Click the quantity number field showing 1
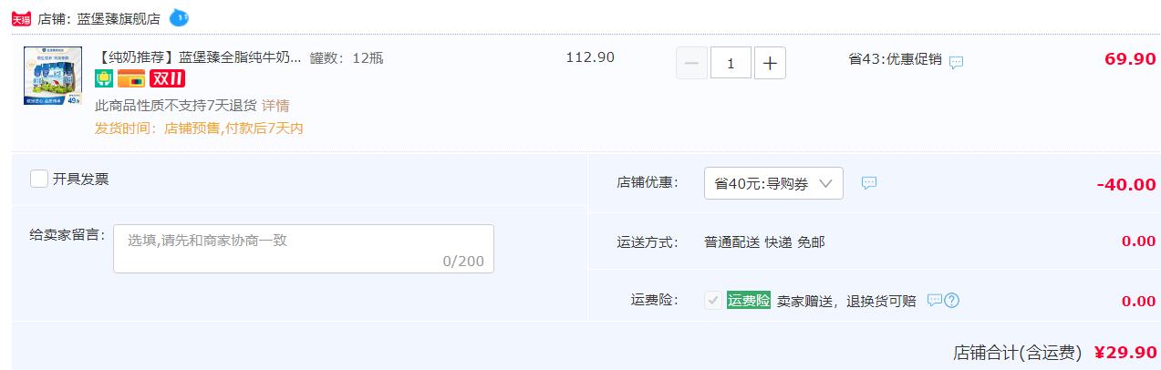Viewport: 1161px width, 370px height. (x=731, y=63)
